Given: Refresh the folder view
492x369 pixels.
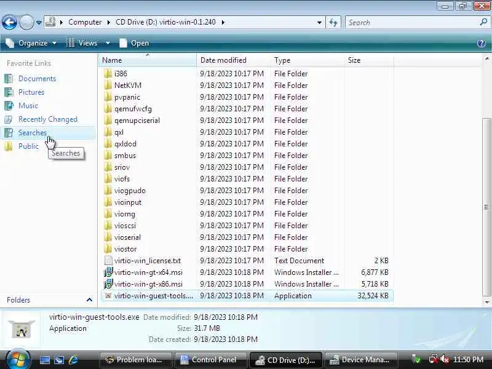Looking at the screenshot, I should pyautogui.click(x=333, y=22).
